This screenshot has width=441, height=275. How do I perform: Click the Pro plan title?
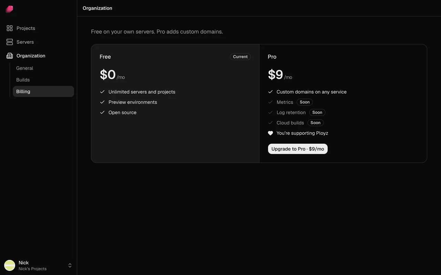(272, 57)
